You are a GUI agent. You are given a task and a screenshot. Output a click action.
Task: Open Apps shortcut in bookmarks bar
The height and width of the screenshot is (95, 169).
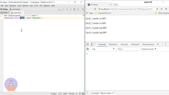coord(90,13)
